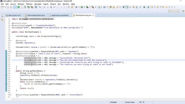Click the green Run button icon

tap(82, 7)
